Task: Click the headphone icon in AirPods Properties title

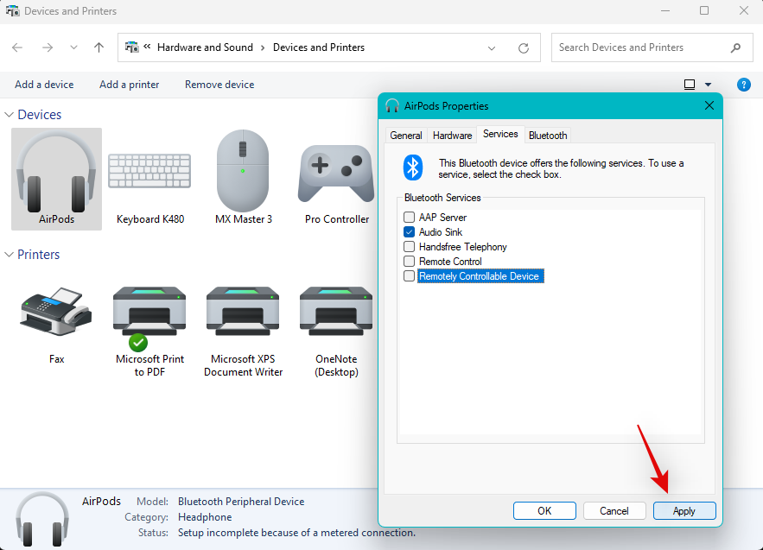Action: (x=392, y=105)
